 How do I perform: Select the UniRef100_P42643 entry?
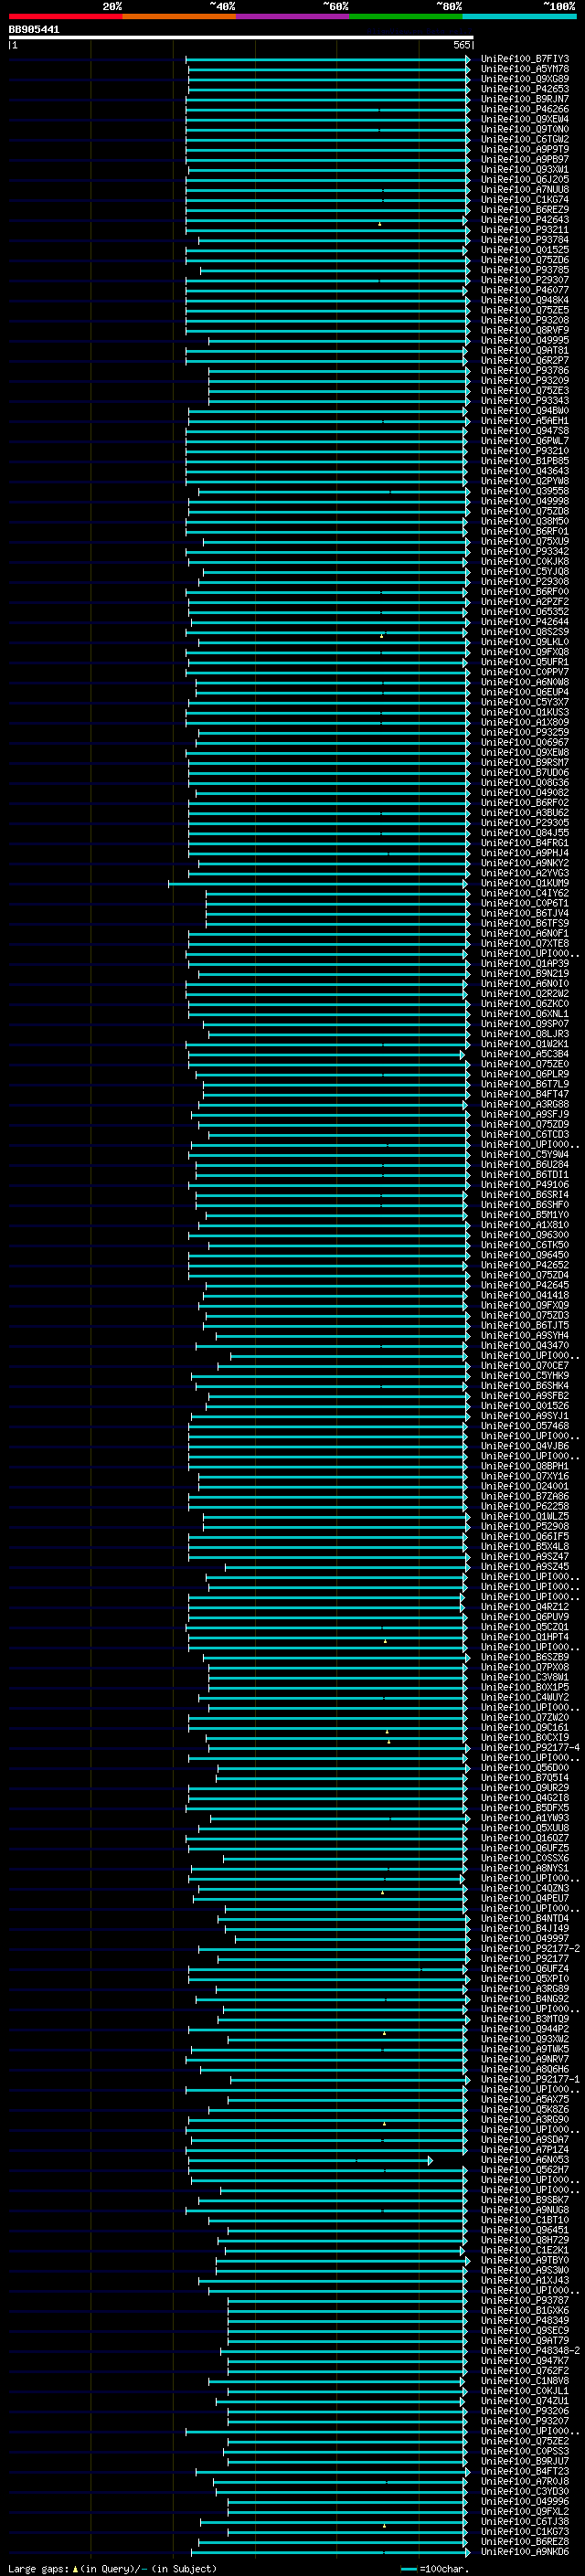[x=525, y=220]
